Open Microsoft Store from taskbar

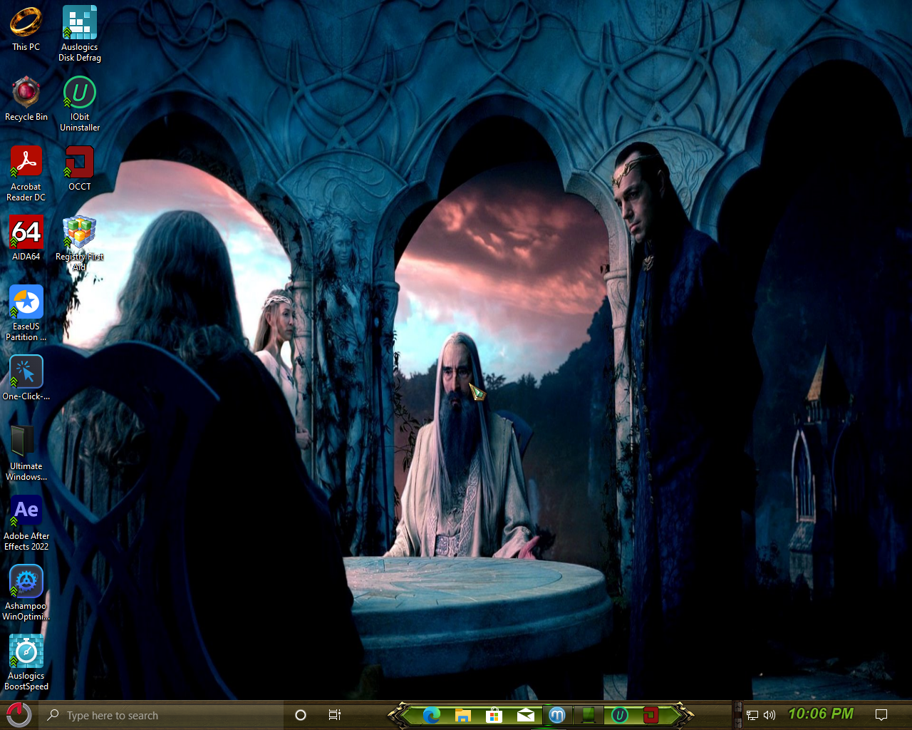pyautogui.click(x=494, y=715)
